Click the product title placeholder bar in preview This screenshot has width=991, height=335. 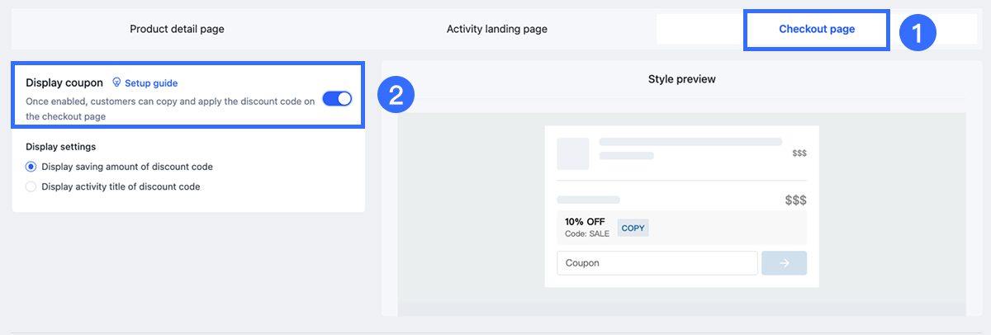(690, 142)
